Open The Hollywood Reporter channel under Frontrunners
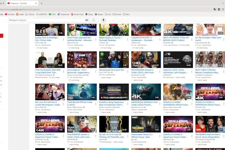This screenshot has height=150, width=225. (x=44, y=75)
